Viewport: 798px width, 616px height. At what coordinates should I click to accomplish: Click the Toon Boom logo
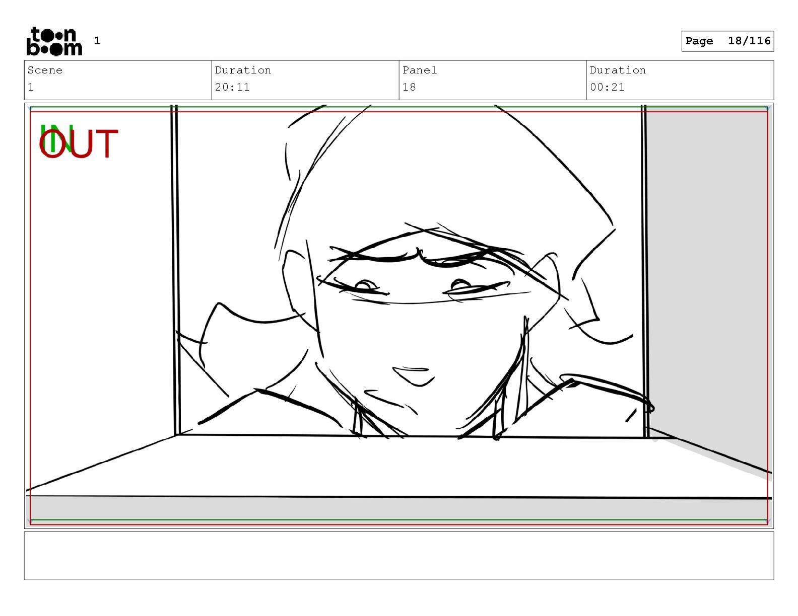coord(54,41)
